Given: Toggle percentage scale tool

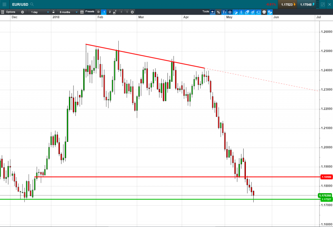Looking at the screenshot, I should point(218,12).
